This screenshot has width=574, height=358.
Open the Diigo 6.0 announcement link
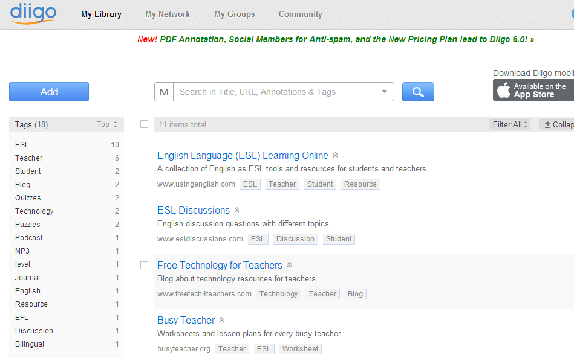pyautogui.click(x=336, y=39)
